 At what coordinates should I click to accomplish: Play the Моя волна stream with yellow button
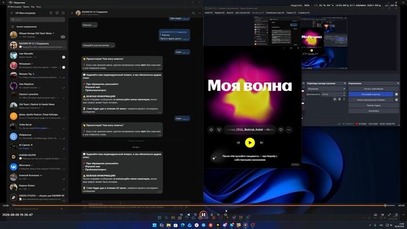tap(250, 142)
